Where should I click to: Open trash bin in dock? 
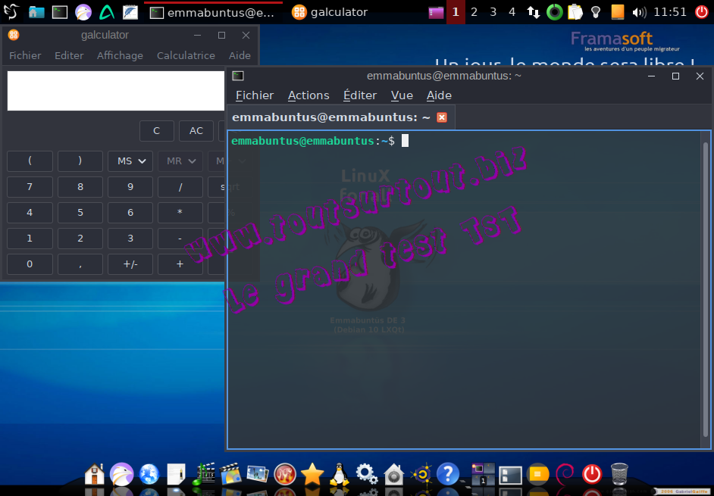tap(619, 474)
